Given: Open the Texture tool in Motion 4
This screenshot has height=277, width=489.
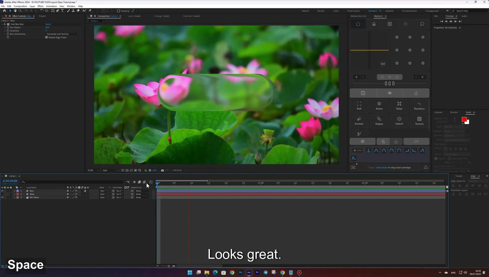Looking at the screenshot, I should click(x=419, y=121).
